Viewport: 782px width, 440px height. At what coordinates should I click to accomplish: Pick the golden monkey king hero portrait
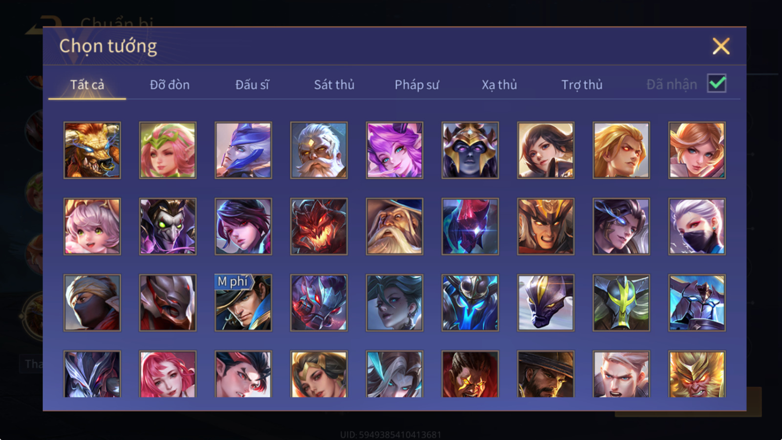[697, 374]
